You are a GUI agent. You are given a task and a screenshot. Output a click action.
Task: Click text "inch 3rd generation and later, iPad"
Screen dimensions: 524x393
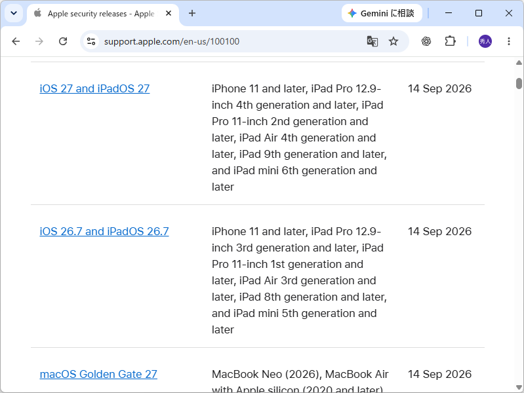point(298,248)
